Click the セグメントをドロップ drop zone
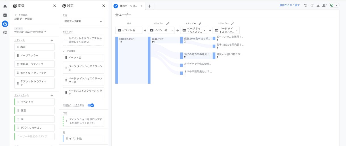The image size is (346, 146). (x=83, y=40)
